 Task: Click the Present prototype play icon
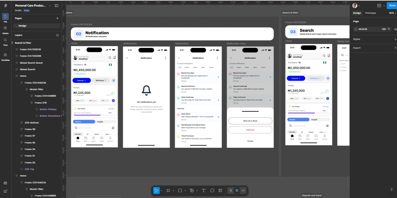[379, 6]
